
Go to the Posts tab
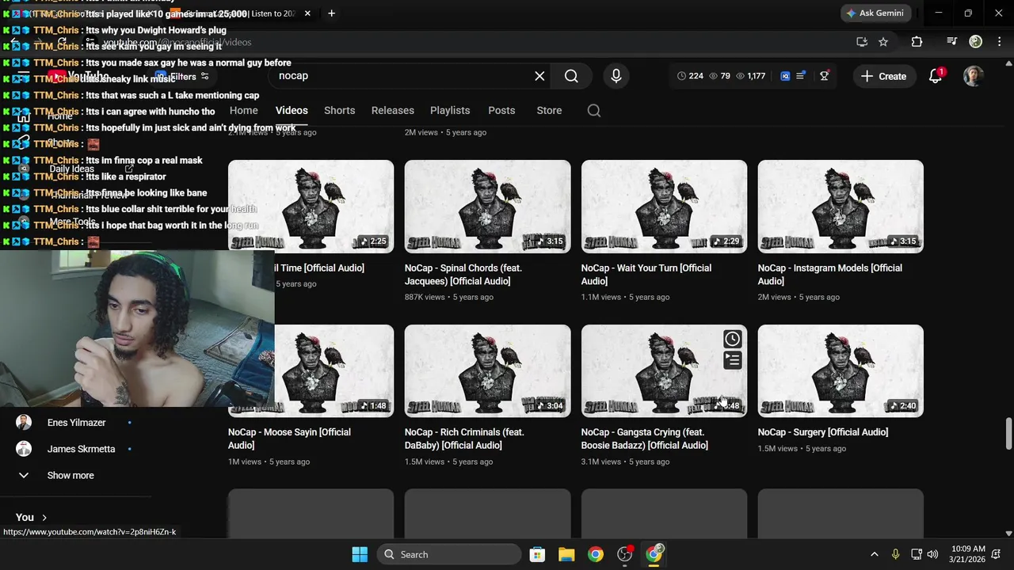(x=501, y=111)
